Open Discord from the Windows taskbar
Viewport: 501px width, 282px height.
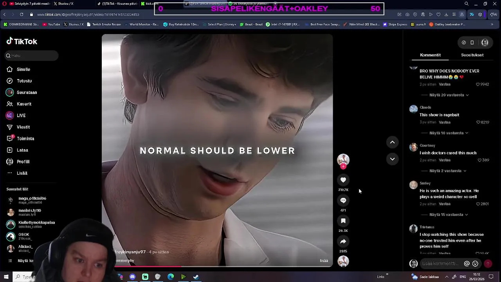coord(132,277)
